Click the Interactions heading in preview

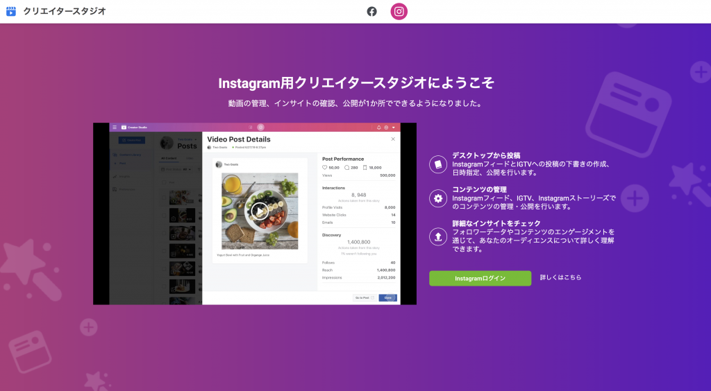point(333,188)
